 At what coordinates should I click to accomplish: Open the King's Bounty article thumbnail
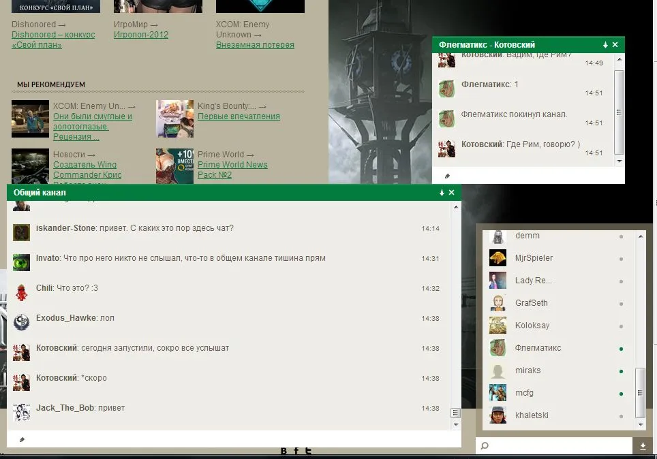(x=174, y=118)
